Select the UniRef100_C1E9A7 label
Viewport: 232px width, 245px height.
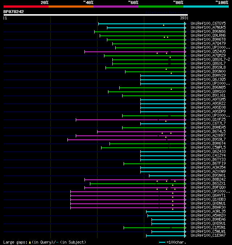pos(208,235)
